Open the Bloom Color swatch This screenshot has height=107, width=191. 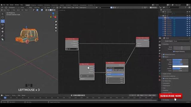point(180,66)
